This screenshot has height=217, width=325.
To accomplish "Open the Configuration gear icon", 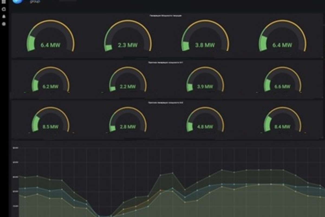I will (x=4, y=24).
